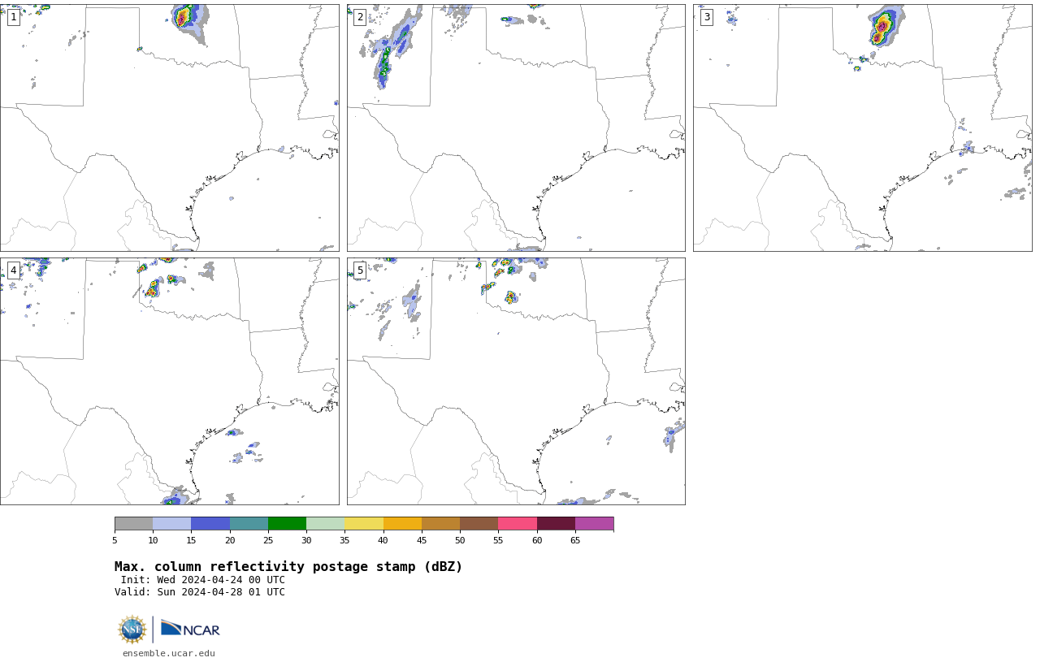Image resolution: width=1040 pixels, height=662 pixels.
Task: Click the NCAR logo
Action: click(x=190, y=630)
